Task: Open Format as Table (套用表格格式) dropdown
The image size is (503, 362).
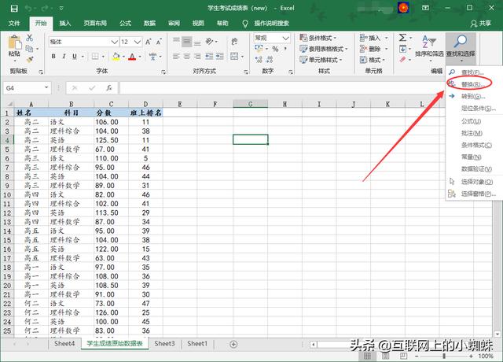Action: tap(323, 49)
